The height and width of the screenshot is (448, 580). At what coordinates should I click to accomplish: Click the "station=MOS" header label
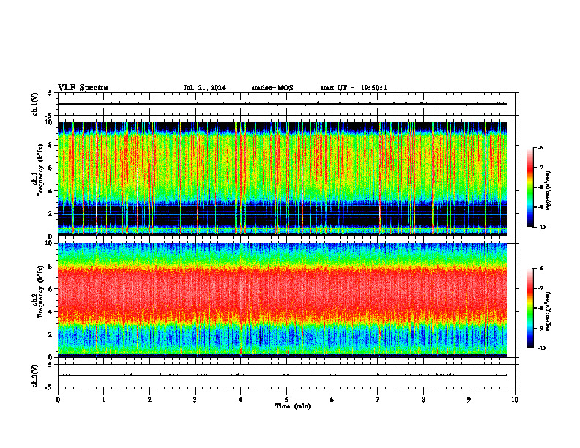tap(272, 88)
